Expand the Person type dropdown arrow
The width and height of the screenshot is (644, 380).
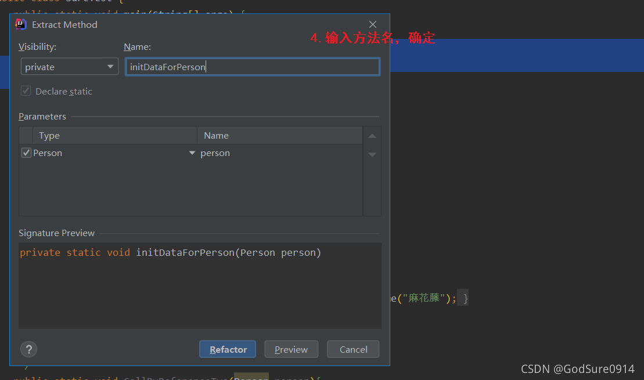pos(192,153)
